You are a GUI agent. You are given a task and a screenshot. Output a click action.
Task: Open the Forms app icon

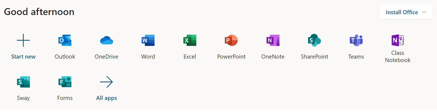(65, 82)
